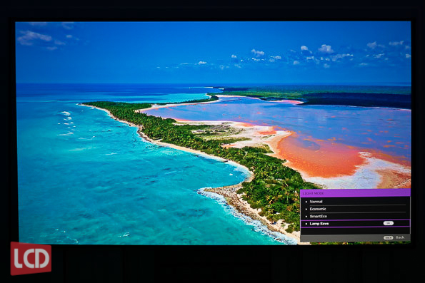Choose the Economic light mode
Image resolution: width=425 pixels, height=283 pixels.
click(x=355, y=209)
